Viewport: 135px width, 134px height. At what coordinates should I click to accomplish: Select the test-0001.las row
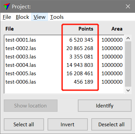click(64, 40)
